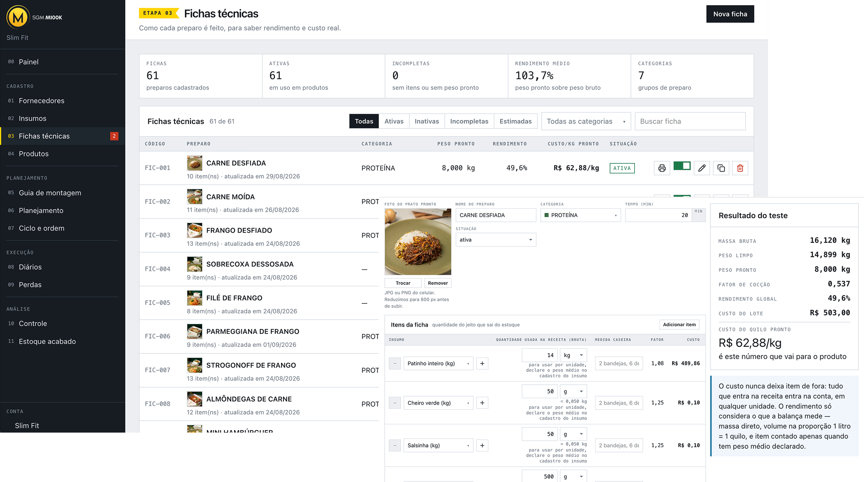Image resolution: width=864 pixels, height=482 pixels.
Task: Select the Inativas filter tab
Action: click(x=427, y=122)
